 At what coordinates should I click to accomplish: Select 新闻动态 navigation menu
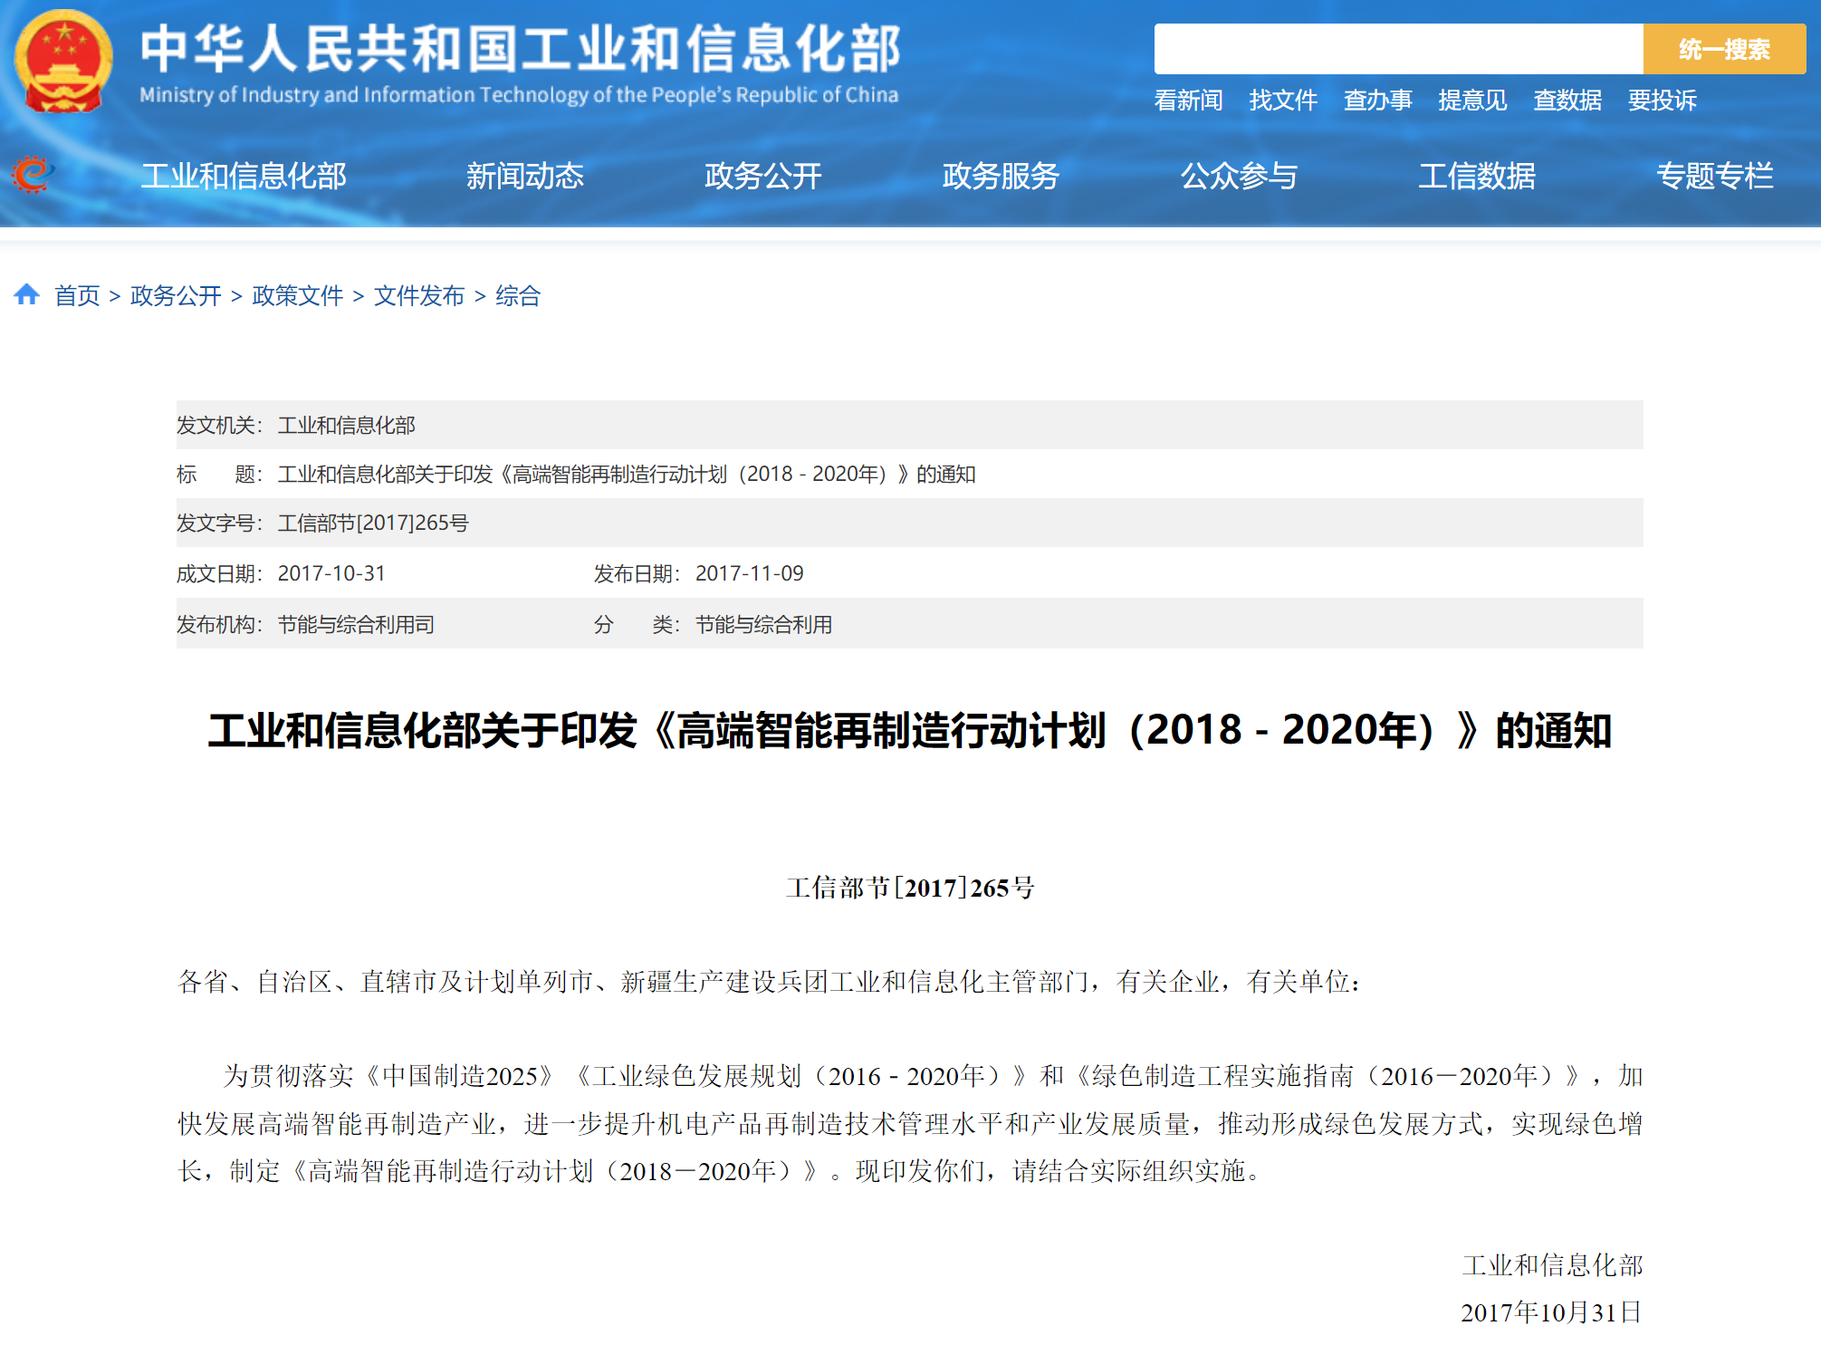(524, 176)
